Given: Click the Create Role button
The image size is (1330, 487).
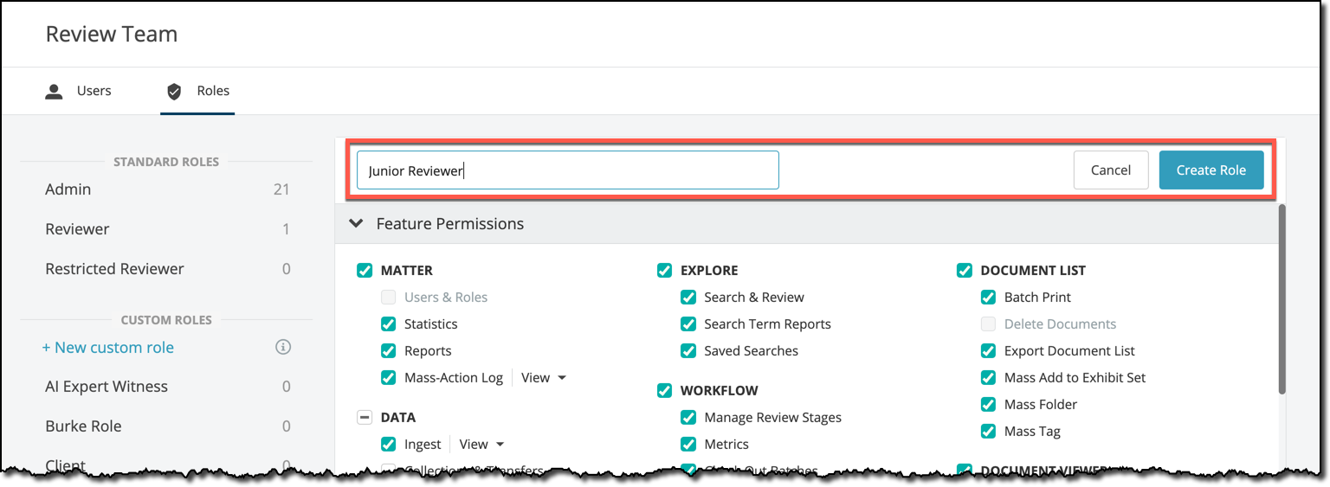Looking at the screenshot, I should click(x=1211, y=170).
